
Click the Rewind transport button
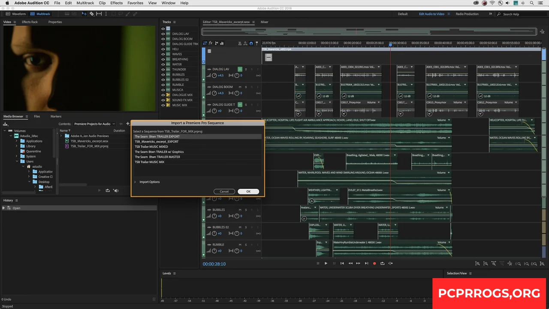tap(350, 264)
